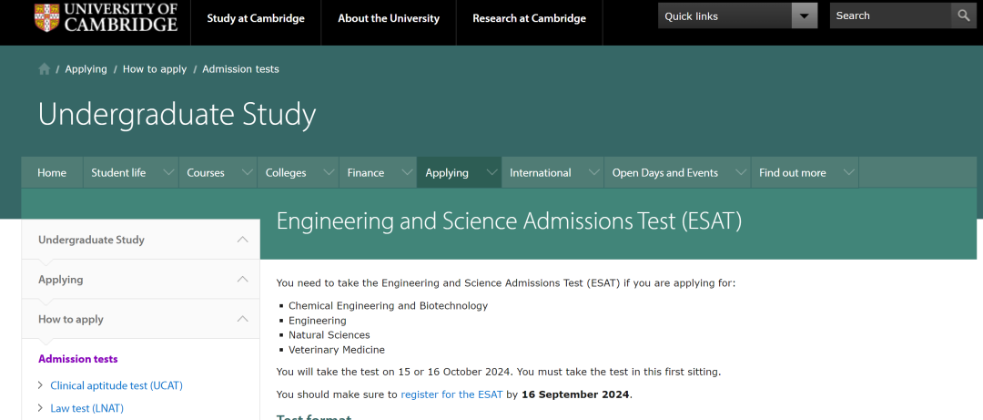Viewport: 983px width, 420px height.
Task: Click the University of Cambridge wordmark text
Action: (122, 17)
